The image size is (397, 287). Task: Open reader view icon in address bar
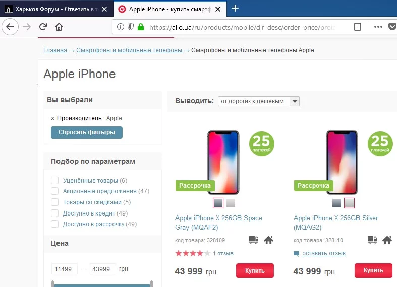coord(358,27)
